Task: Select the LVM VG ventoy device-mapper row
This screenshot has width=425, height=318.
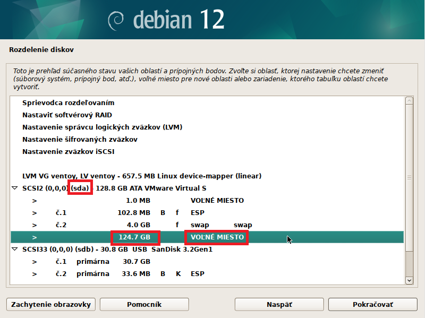Action: [141, 176]
